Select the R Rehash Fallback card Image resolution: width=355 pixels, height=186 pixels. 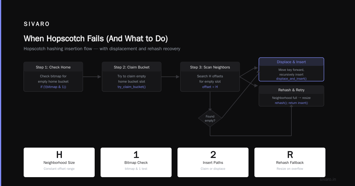coord(290,162)
